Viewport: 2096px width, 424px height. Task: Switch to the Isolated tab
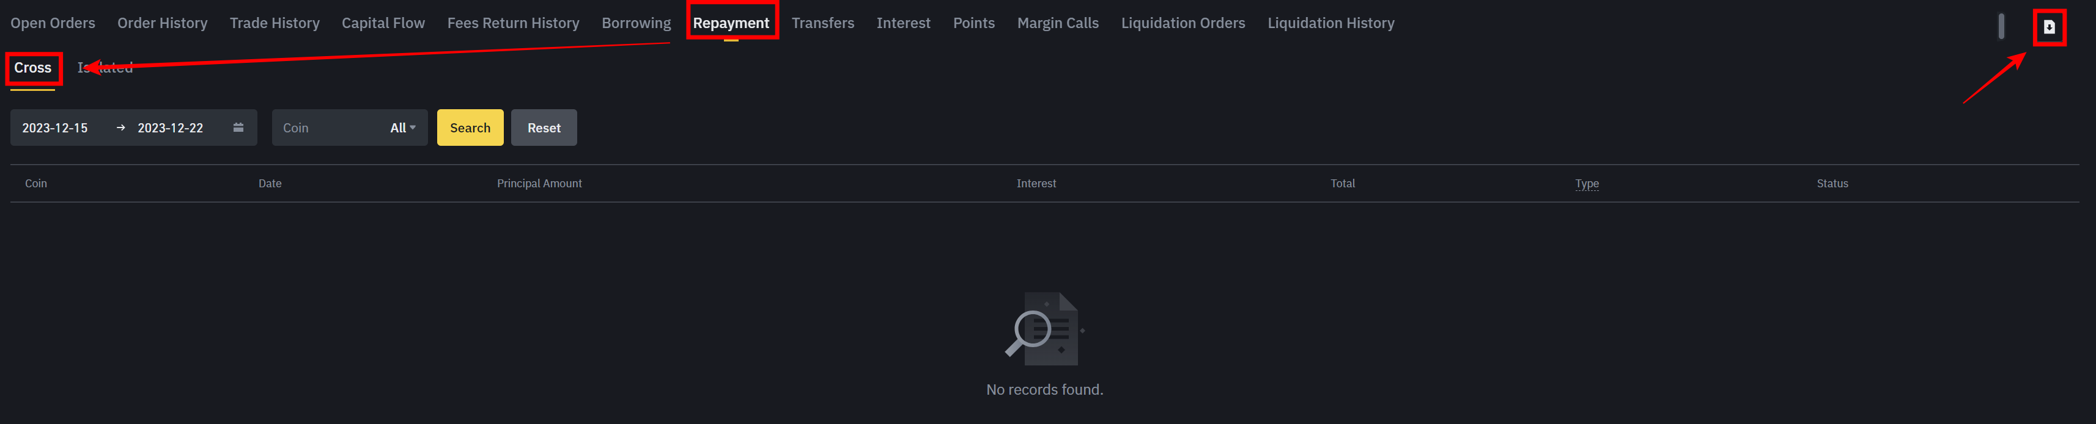pyautogui.click(x=105, y=68)
